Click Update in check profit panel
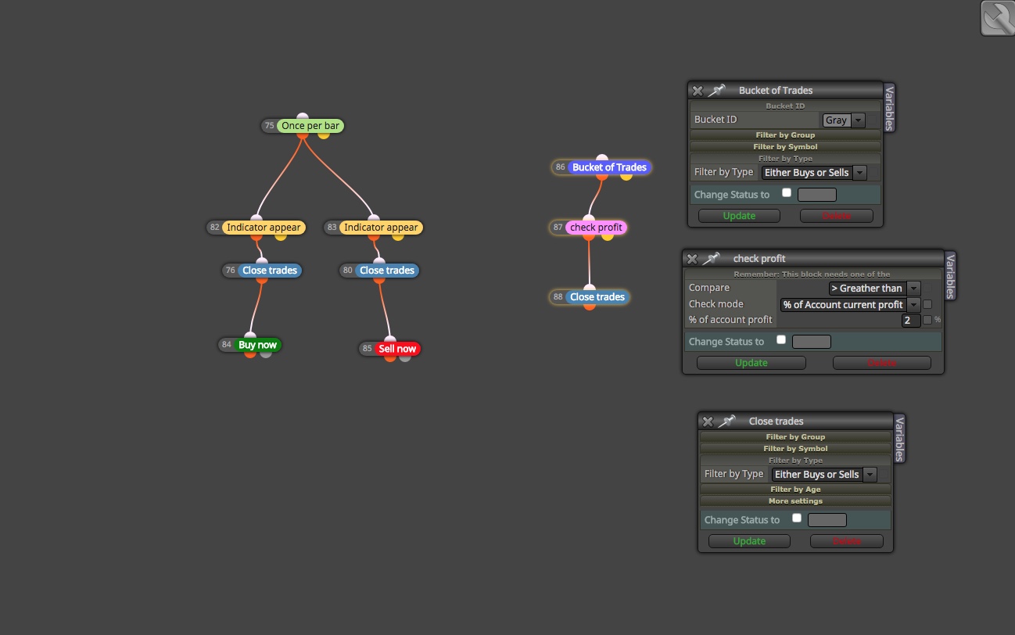This screenshot has height=635, width=1015. (751, 363)
